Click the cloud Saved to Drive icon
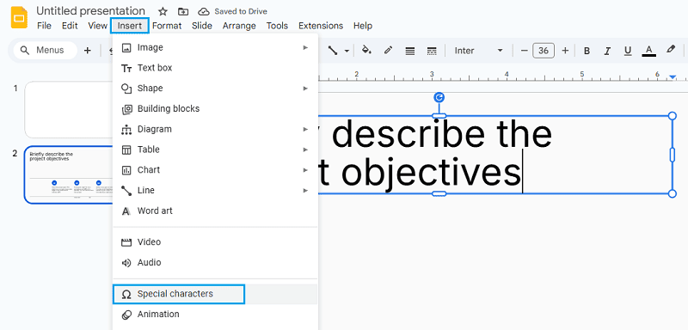Image resolution: width=688 pixels, height=330 pixels. coord(204,11)
